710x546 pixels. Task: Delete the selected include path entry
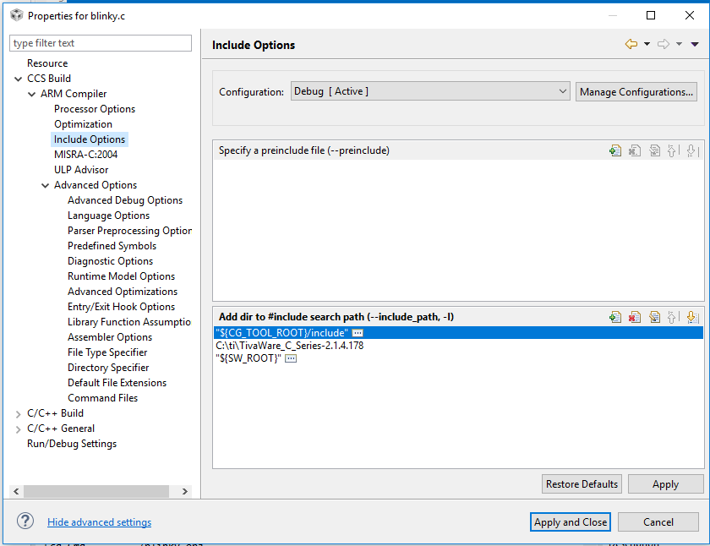[x=635, y=316]
